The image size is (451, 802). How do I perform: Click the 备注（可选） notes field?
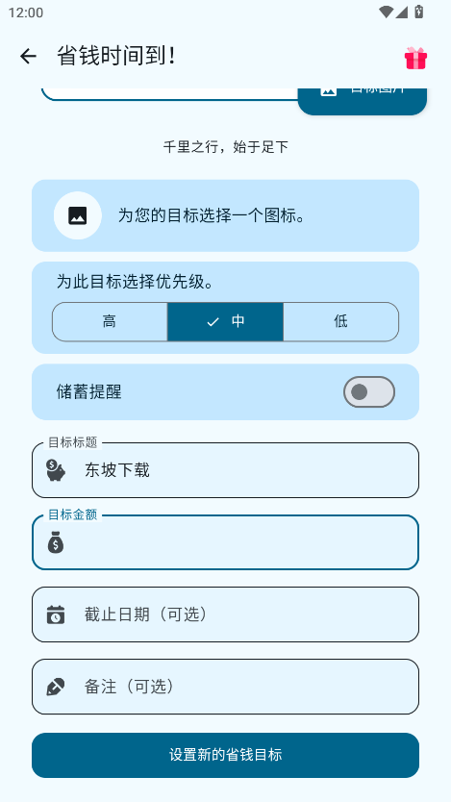point(225,687)
